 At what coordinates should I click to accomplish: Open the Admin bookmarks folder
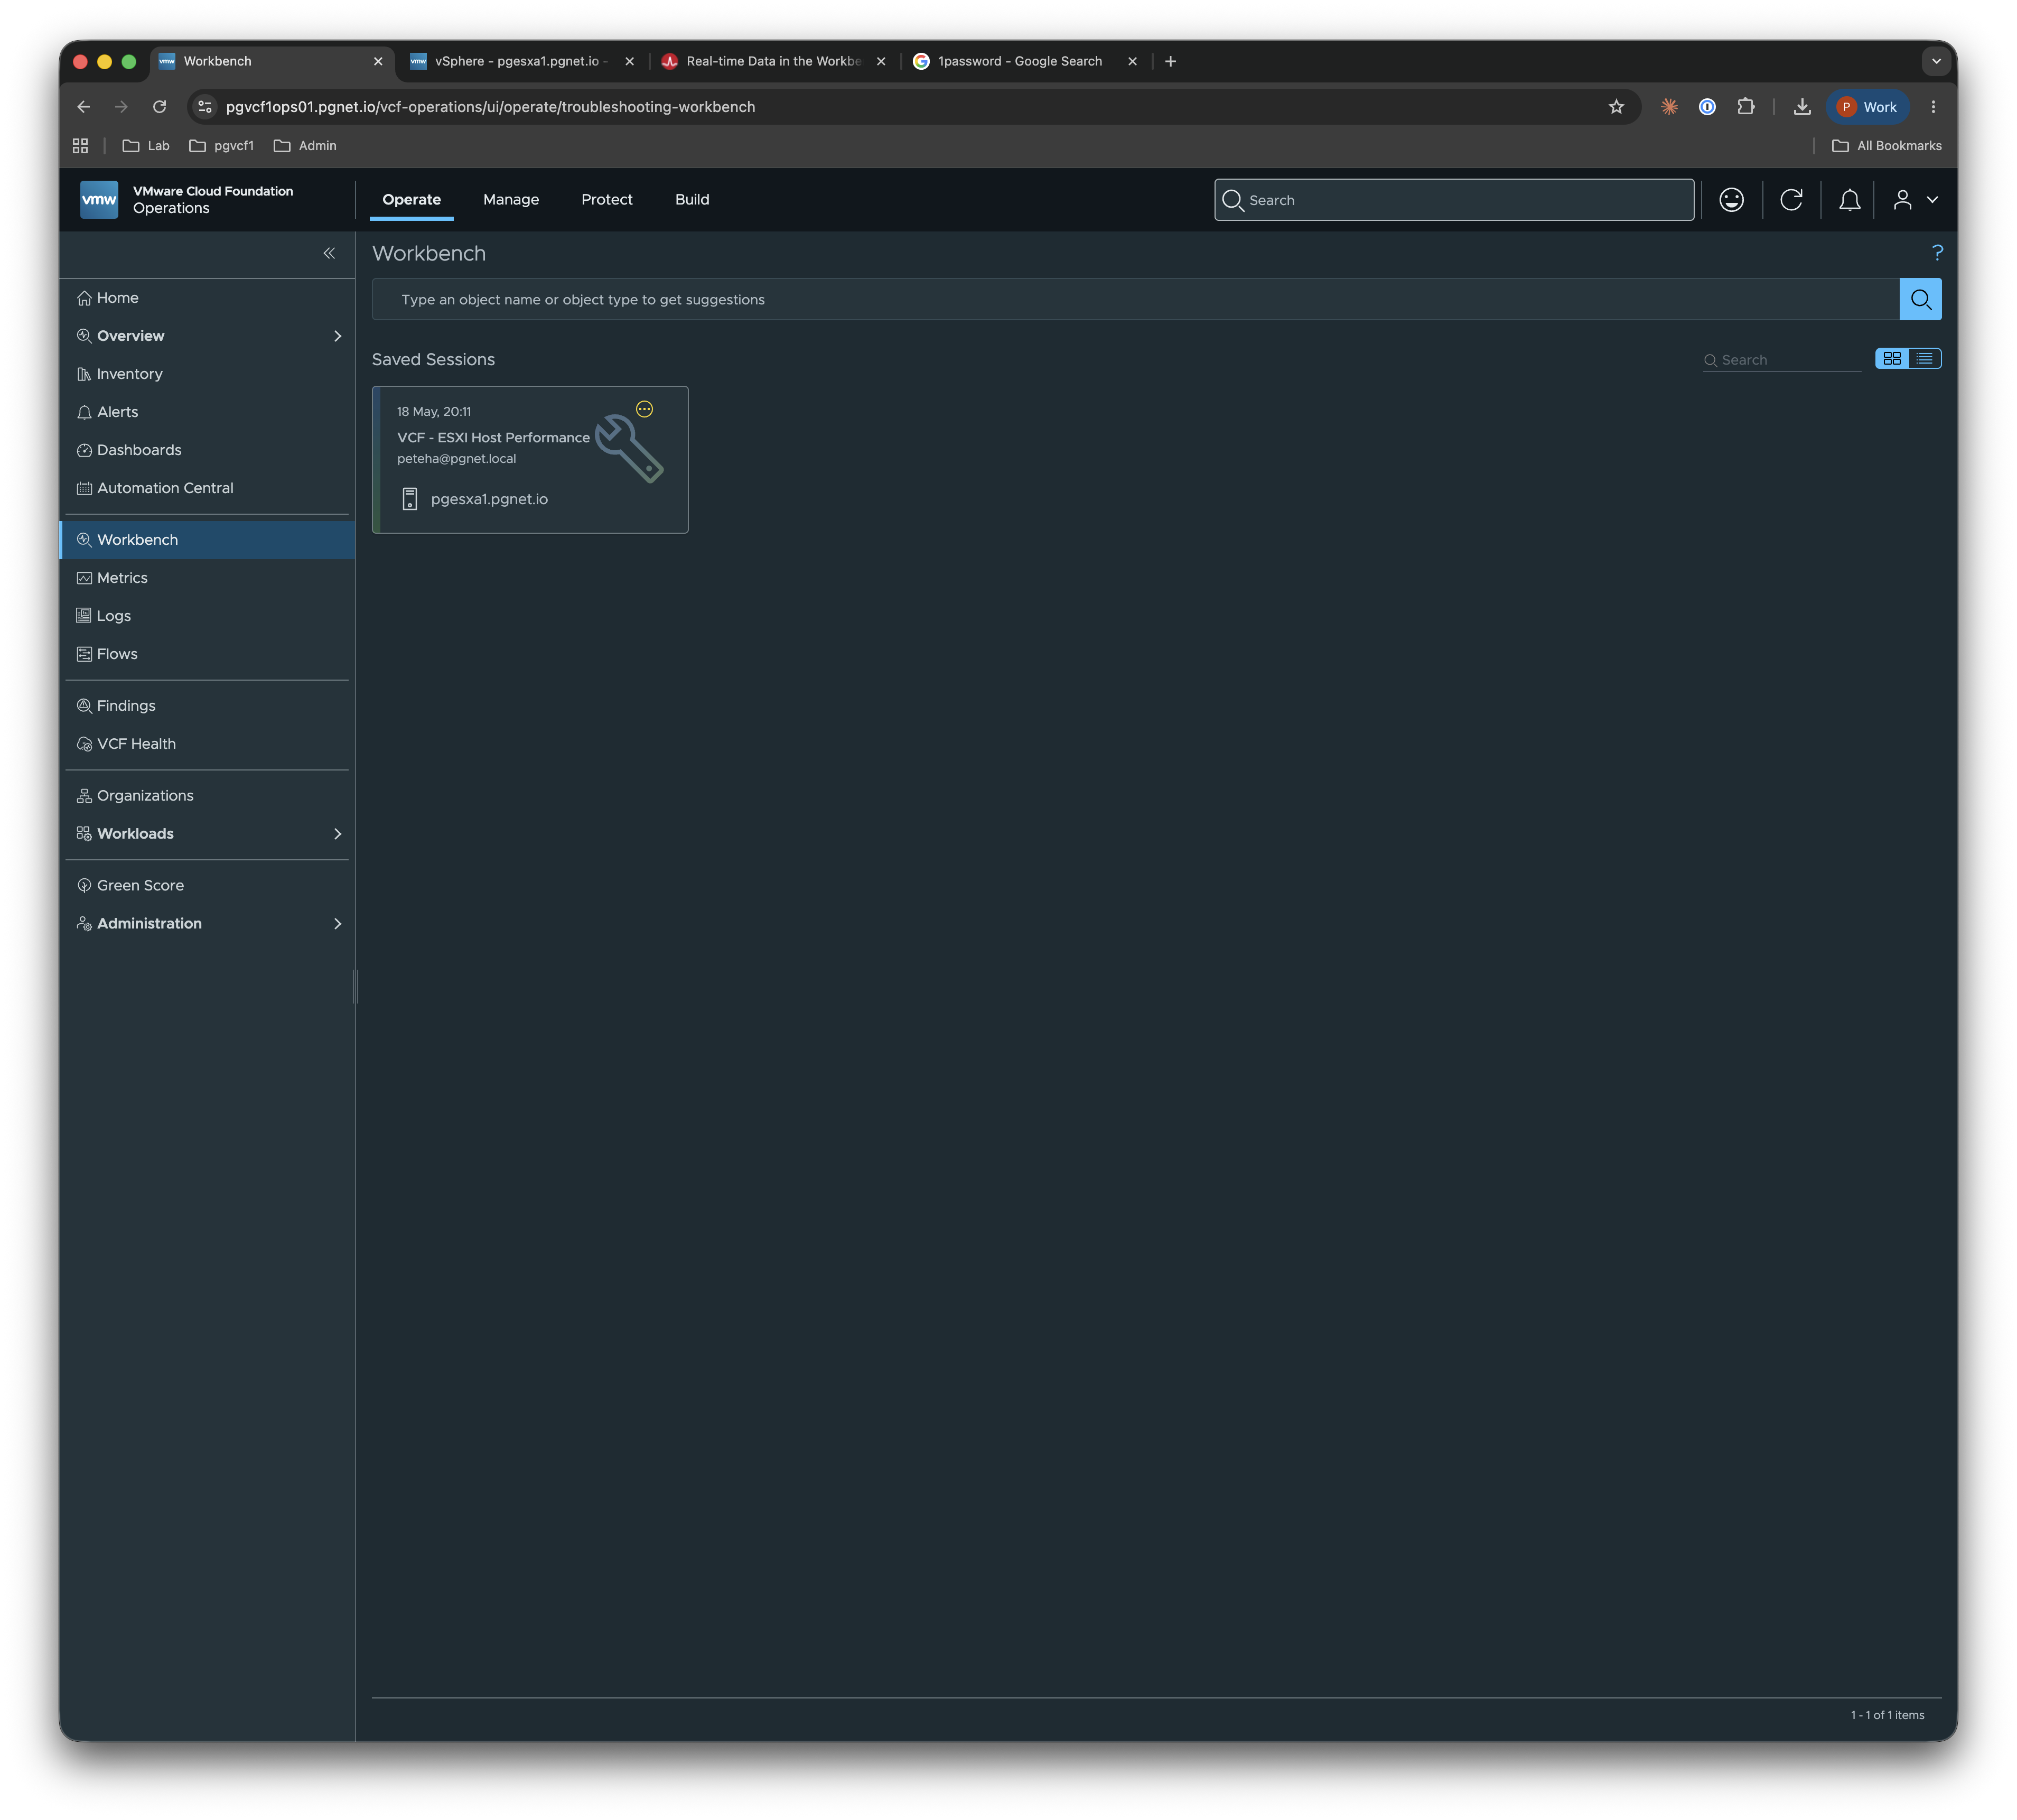click(305, 146)
